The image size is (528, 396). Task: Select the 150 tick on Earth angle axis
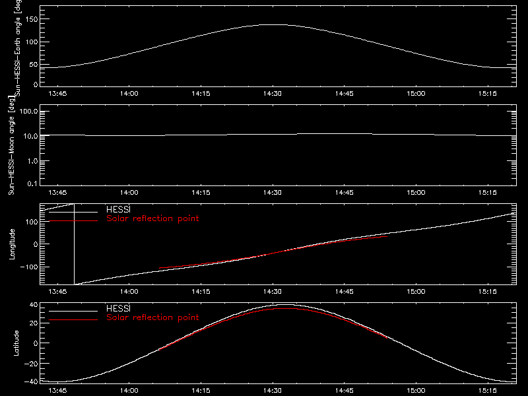pyautogui.click(x=31, y=19)
